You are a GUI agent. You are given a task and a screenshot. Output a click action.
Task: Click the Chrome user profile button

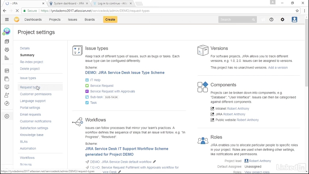click(x=273, y=2)
